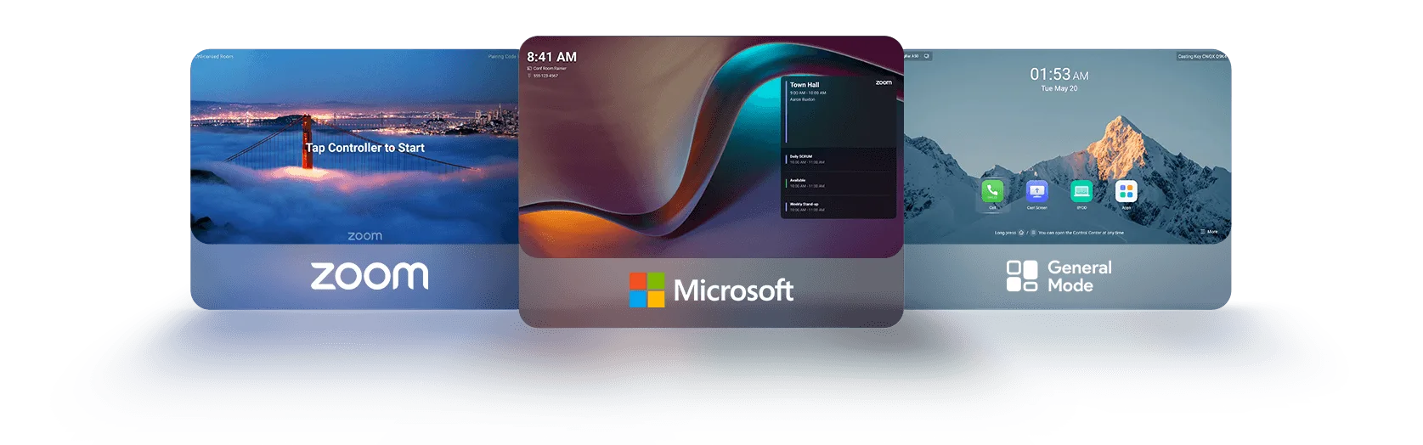Choose the Available time slot
The height and width of the screenshot is (445, 1423).
[x=816, y=183]
